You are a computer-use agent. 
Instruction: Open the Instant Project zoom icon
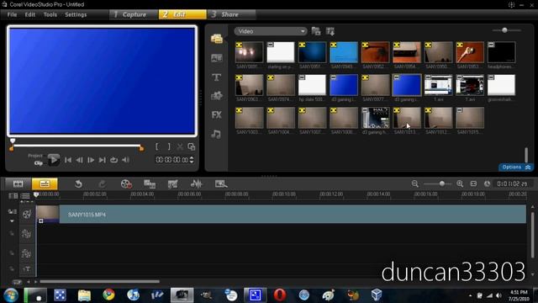pos(221,184)
